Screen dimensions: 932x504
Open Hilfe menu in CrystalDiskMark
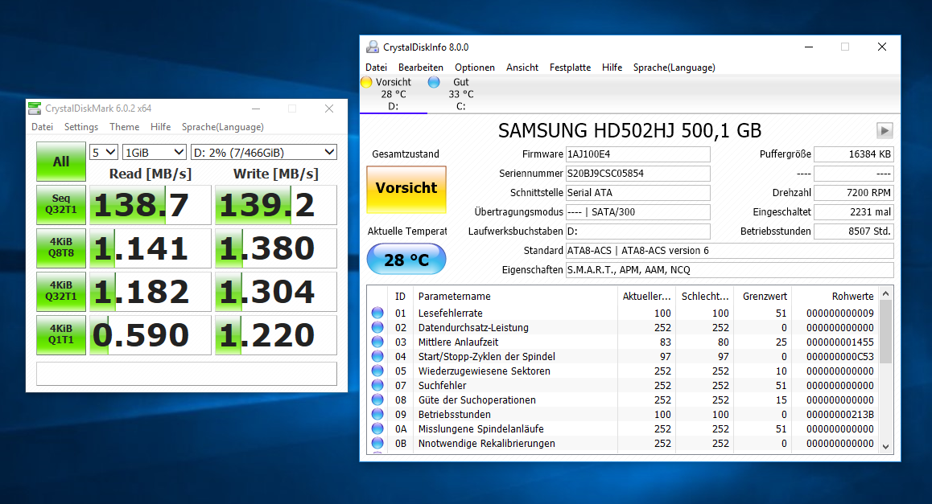(x=160, y=127)
